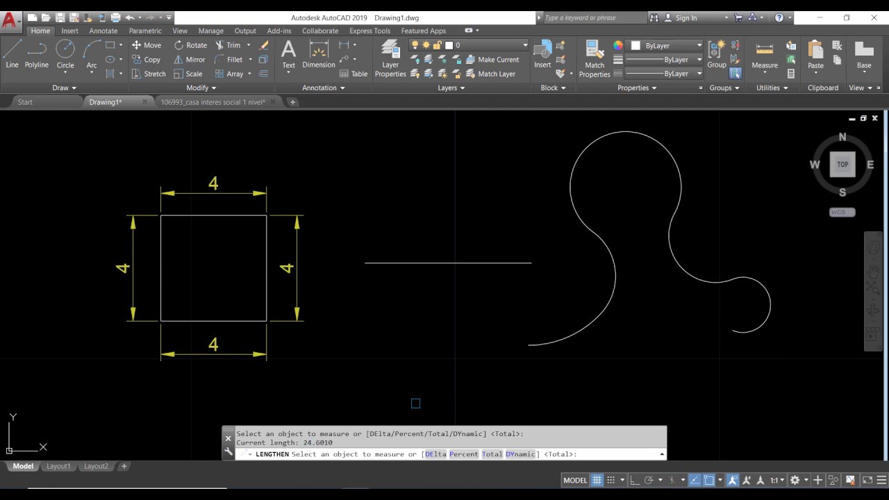889x500 pixels.
Task: Open the ByLayer color dropdown
Action: (666, 45)
